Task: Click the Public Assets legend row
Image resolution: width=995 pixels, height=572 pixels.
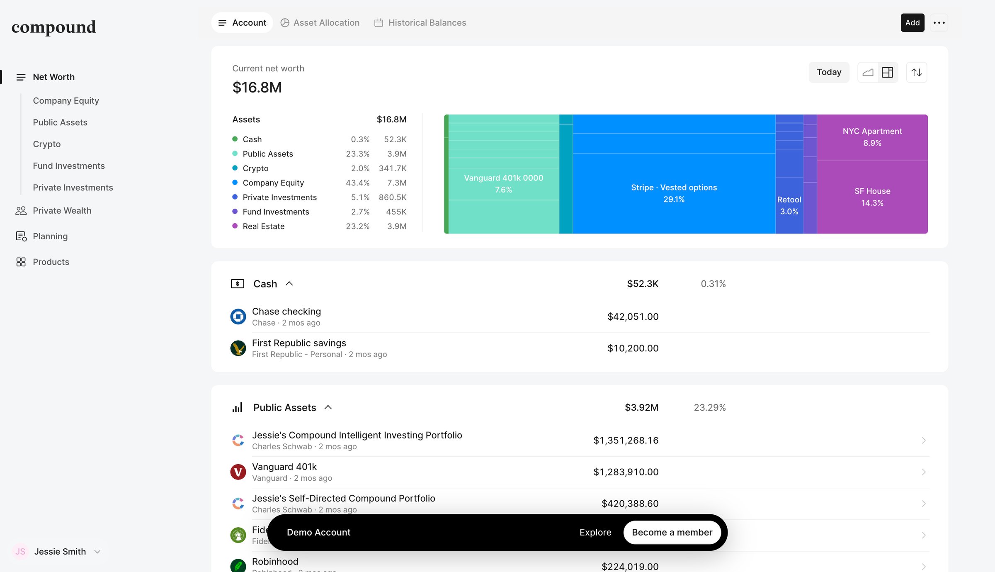Action: [x=319, y=154]
